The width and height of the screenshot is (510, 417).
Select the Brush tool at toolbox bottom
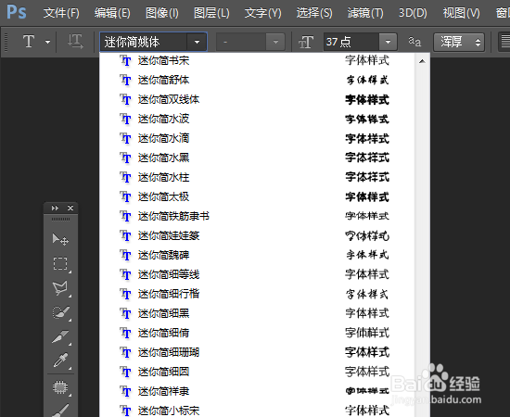pyautogui.click(x=60, y=411)
